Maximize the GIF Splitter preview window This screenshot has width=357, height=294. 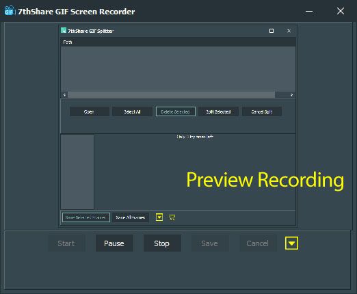click(272, 31)
